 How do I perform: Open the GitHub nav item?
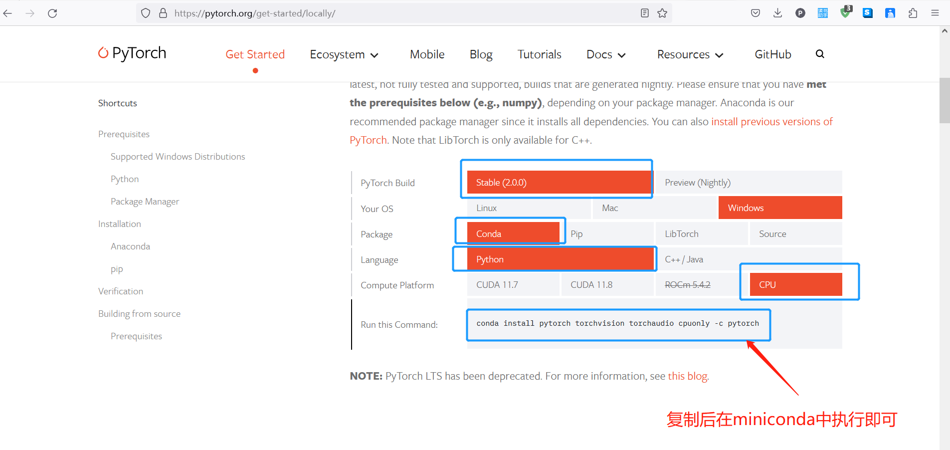(x=773, y=54)
